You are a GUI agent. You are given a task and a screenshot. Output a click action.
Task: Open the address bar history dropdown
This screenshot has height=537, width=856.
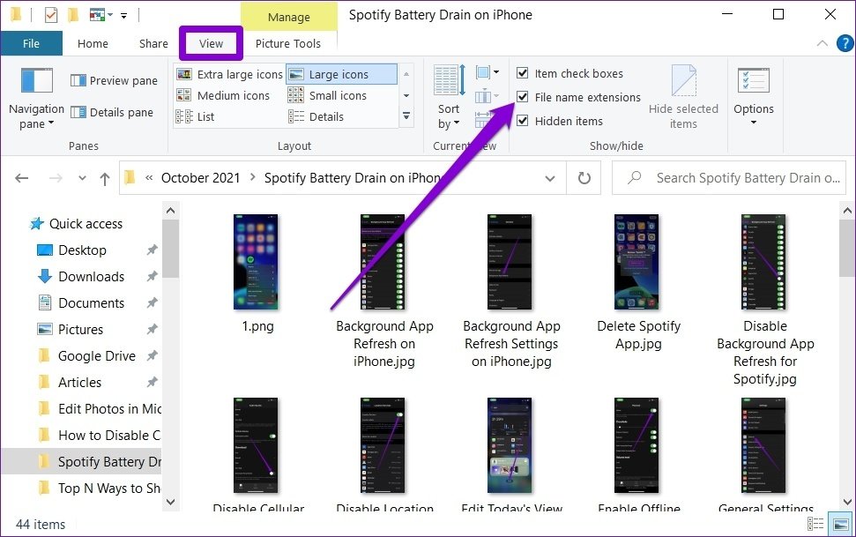550,178
